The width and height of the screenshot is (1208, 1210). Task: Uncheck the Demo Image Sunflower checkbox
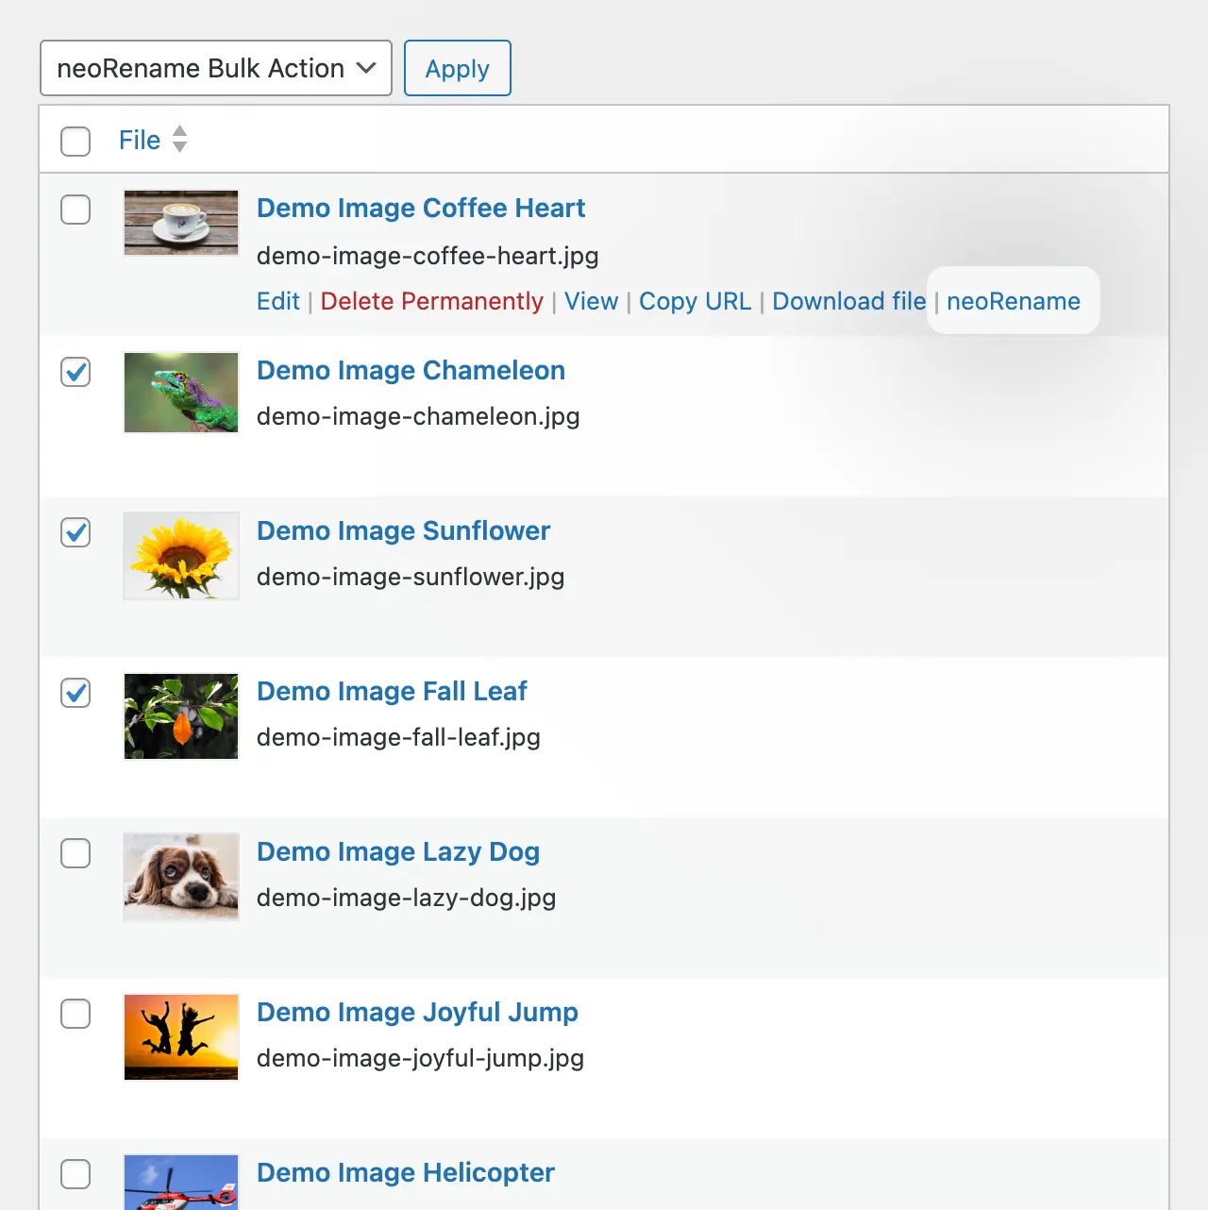pos(75,532)
